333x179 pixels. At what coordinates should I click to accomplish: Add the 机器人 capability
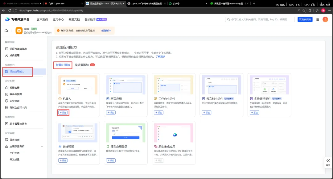63,112
